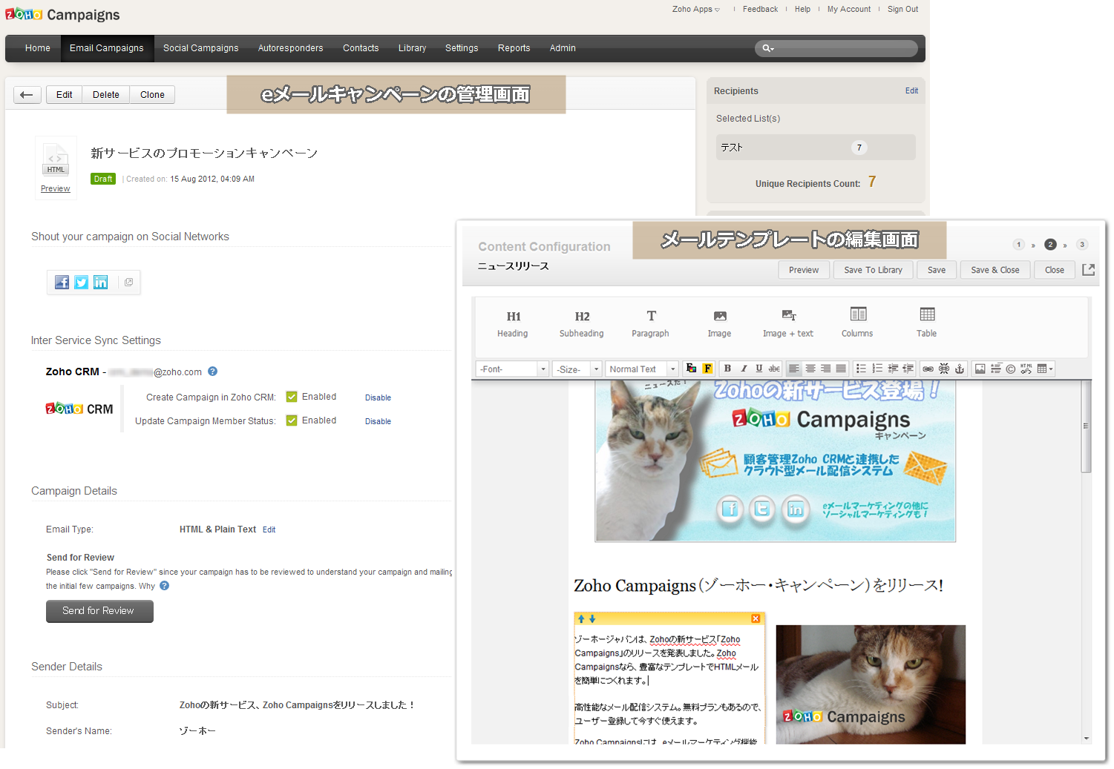Align text left
Image resolution: width=1114 pixels, height=769 pixels.
(794, 369)
